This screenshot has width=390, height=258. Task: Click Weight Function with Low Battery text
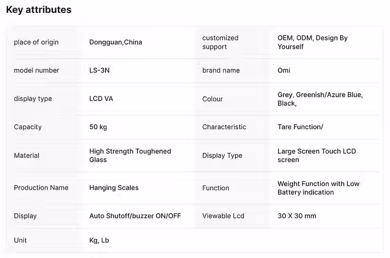click(318, 188)
